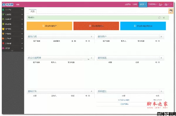
Task: Click the arrow on the 最新资讯 panel header
Action: pos(161,58)
